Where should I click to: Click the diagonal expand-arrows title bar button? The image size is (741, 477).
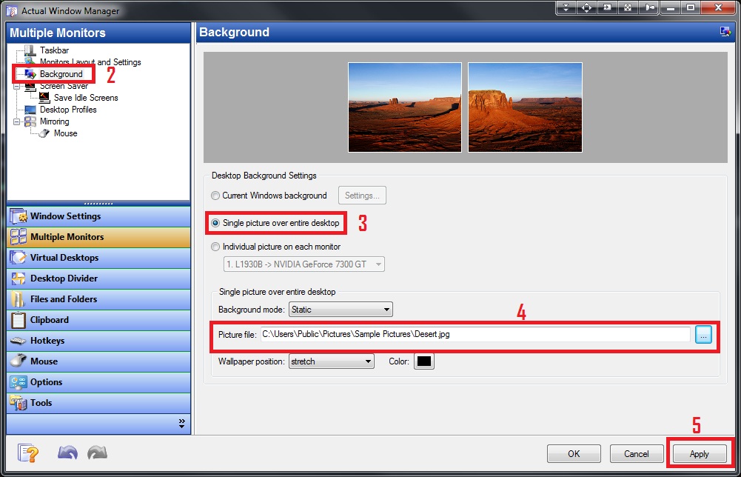628,7
